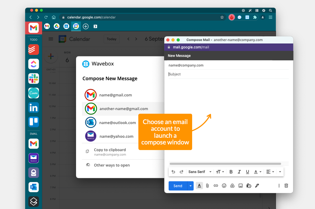Open the layered-stack app at sidebar bottom

click(x=34, y=201)
